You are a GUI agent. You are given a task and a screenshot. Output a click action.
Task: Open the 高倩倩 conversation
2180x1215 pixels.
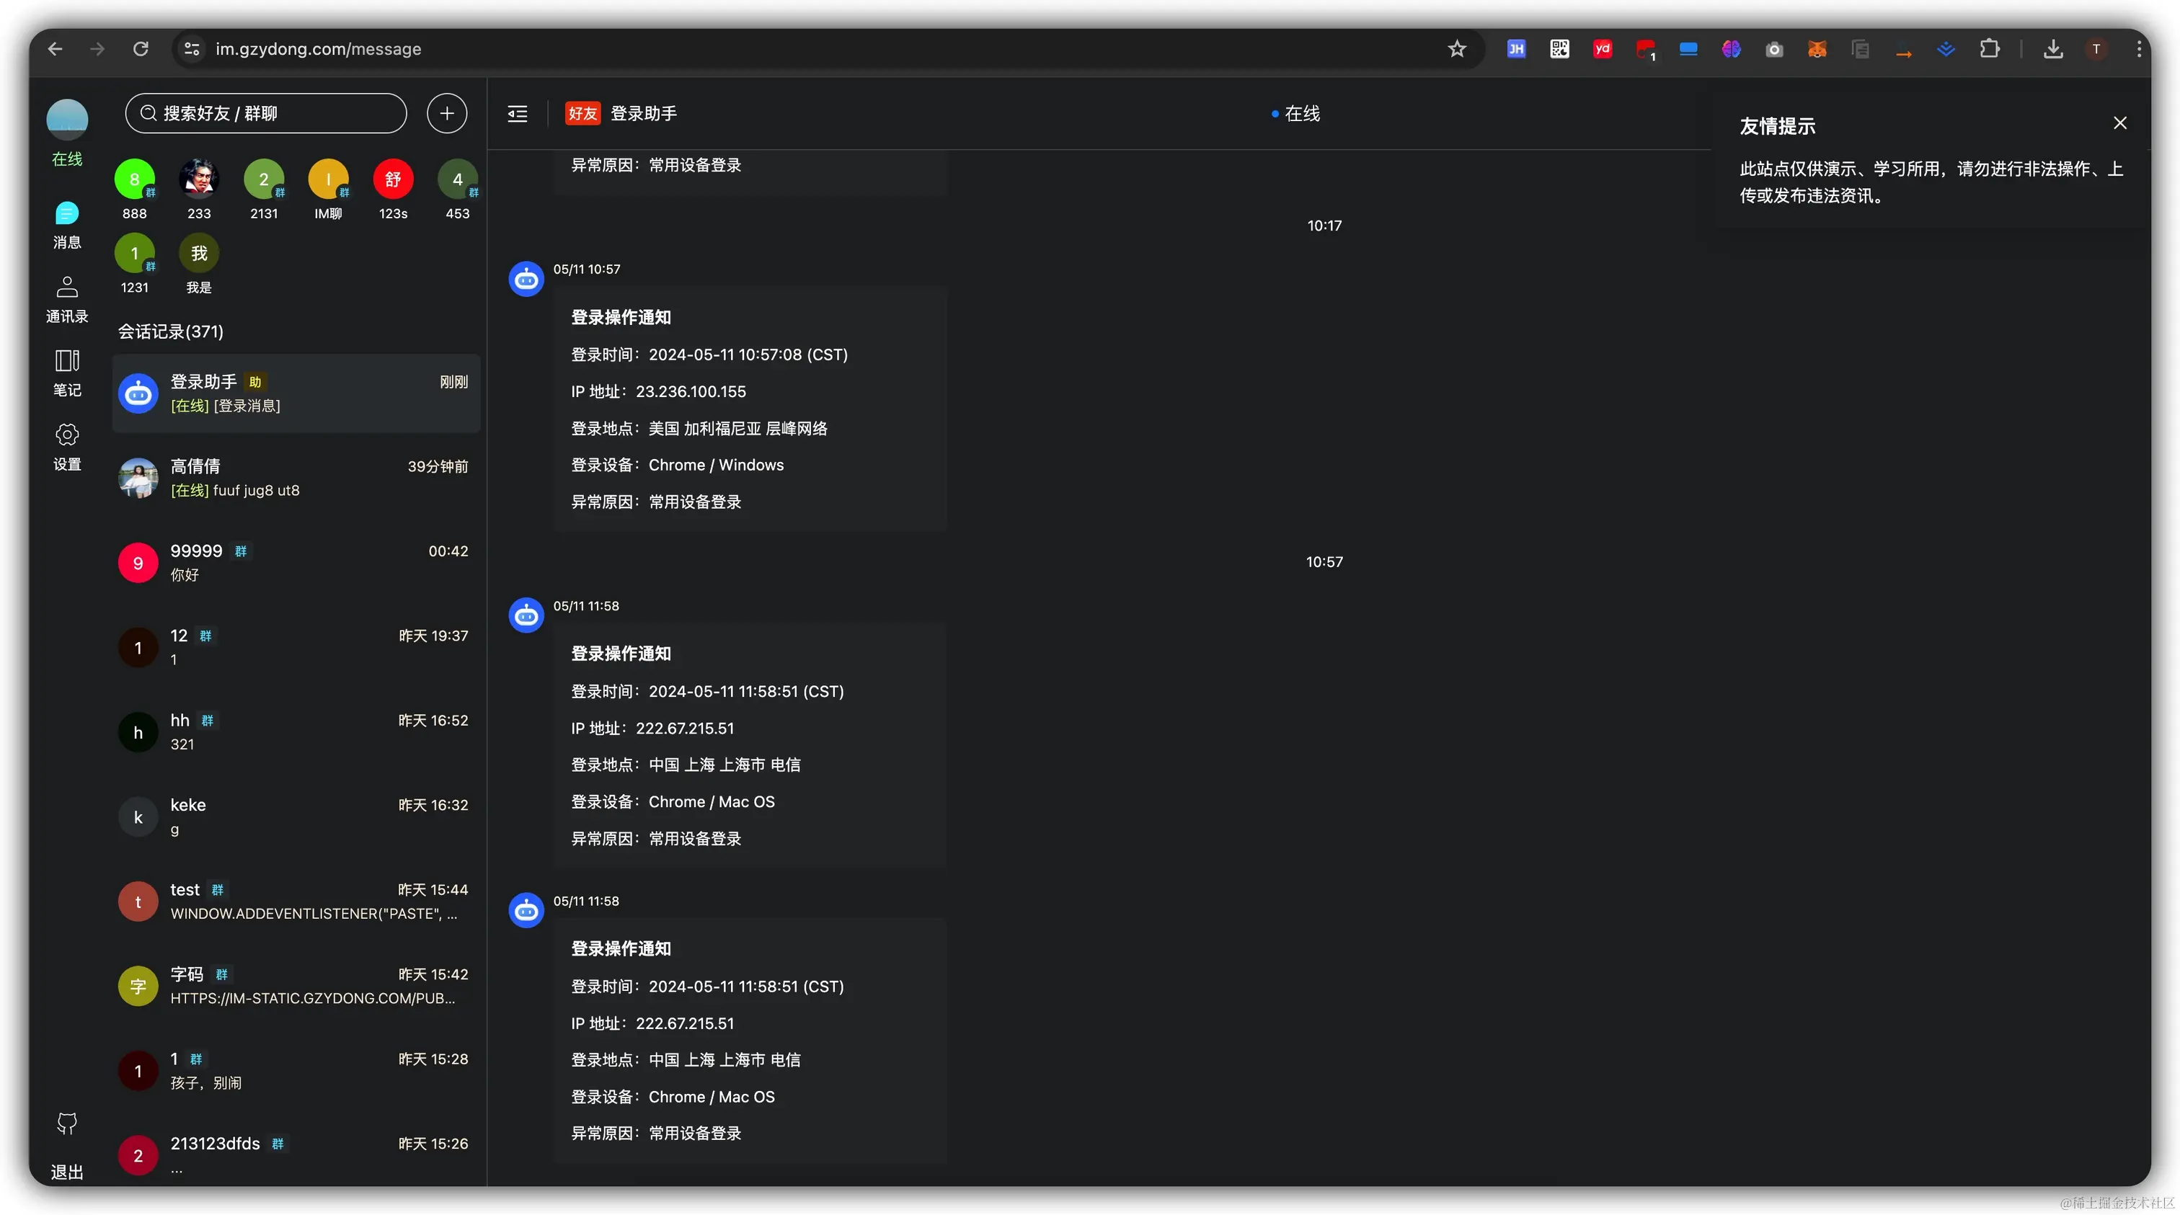[x=296, y=478]
